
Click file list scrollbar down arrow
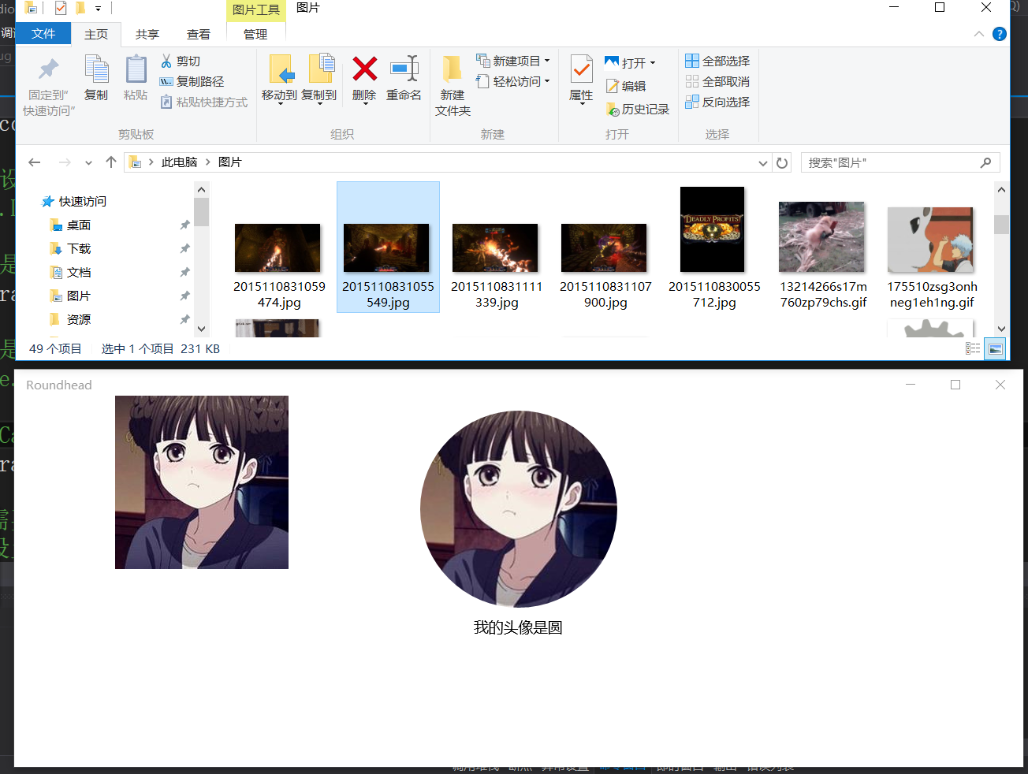[1001, 329]
